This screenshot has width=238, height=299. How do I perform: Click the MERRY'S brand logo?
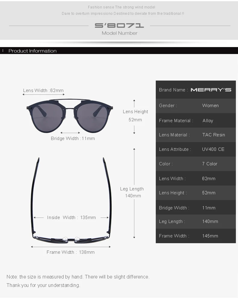click(211, 90)
